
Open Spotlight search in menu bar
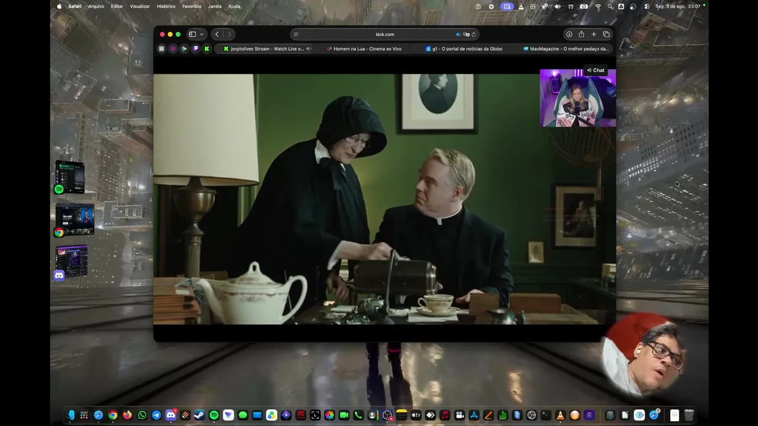pos(610,7)
